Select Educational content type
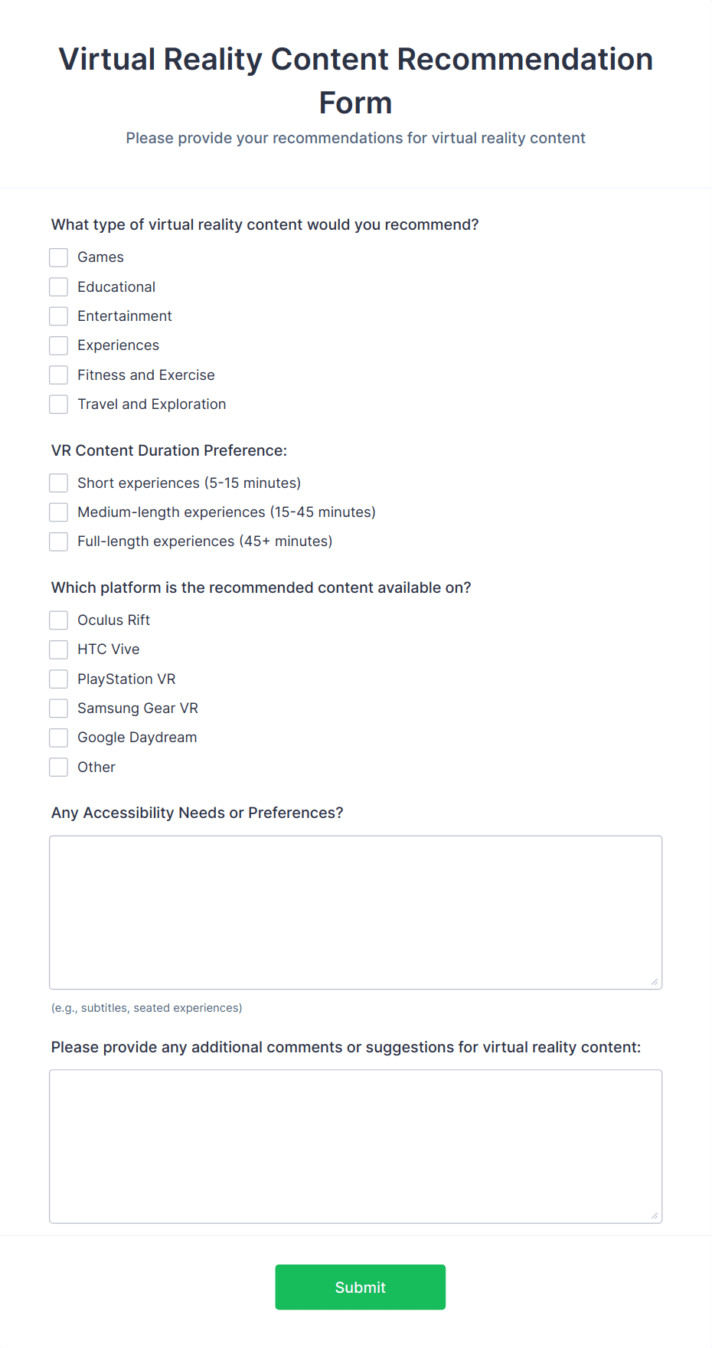The image size is (712, 1348). click(x=58, y=286)
